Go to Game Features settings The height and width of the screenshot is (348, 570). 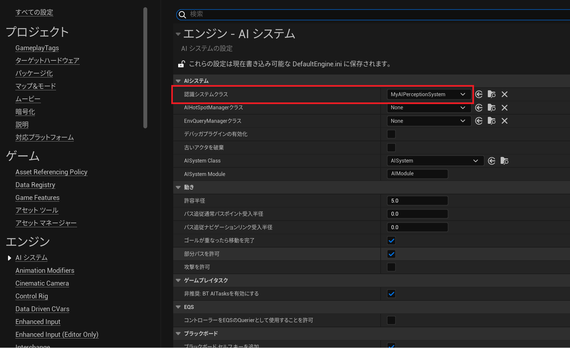[x=37, y=197]
